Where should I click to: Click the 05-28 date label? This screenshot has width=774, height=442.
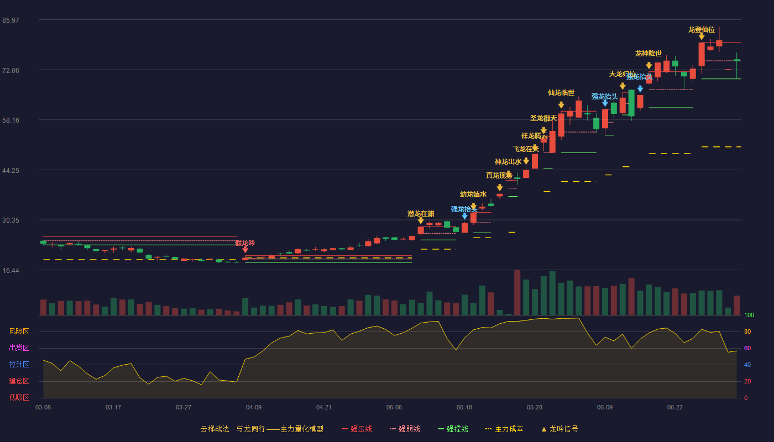535,407
